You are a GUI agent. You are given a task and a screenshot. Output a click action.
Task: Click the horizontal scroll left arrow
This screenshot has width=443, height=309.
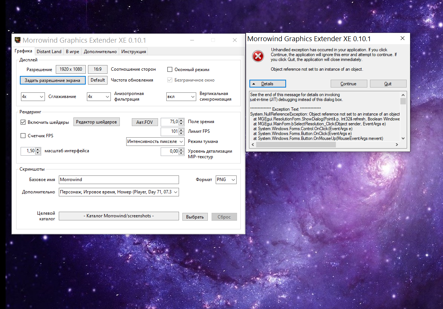point(253,144)
